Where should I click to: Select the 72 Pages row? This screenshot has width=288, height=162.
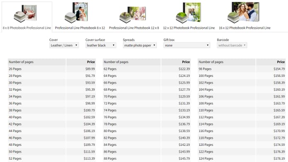click(x=147, y=103)
